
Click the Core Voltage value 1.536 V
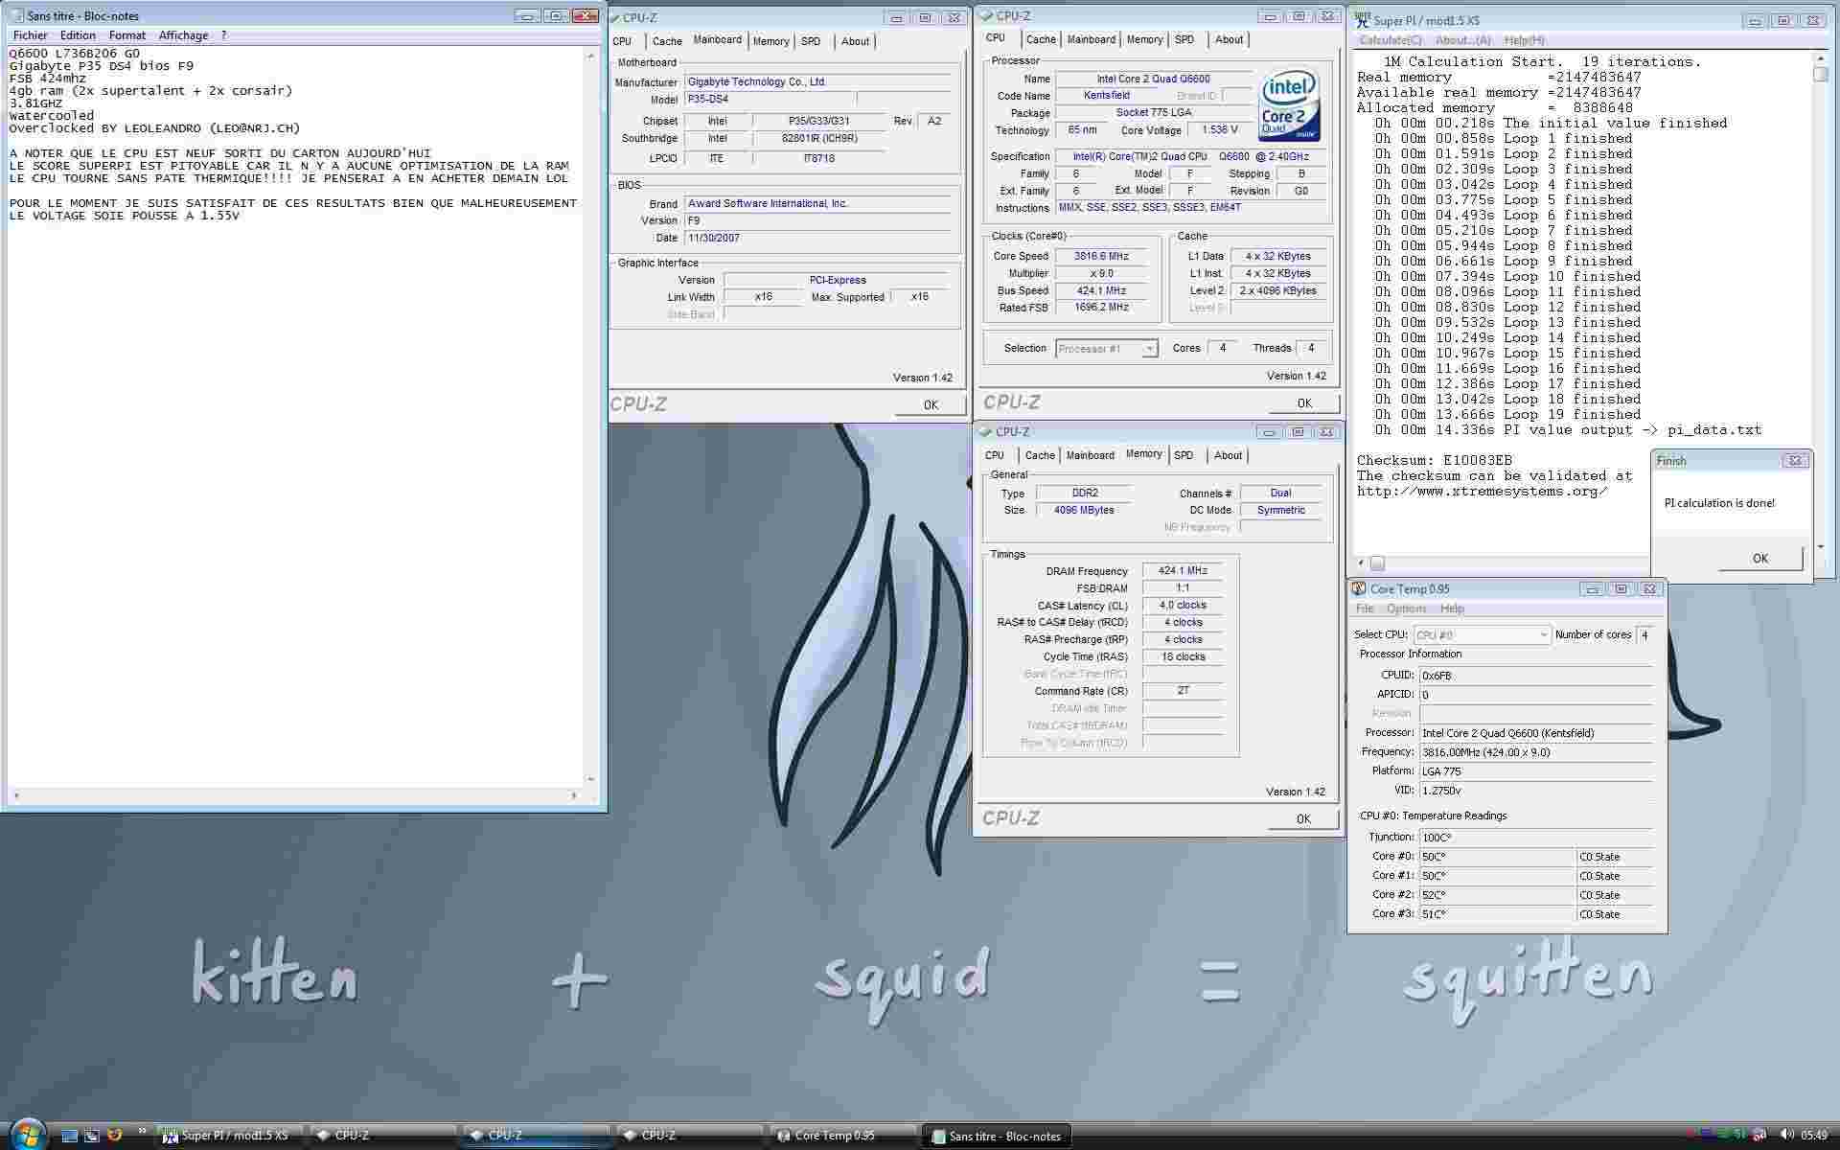click(1220, 129)
